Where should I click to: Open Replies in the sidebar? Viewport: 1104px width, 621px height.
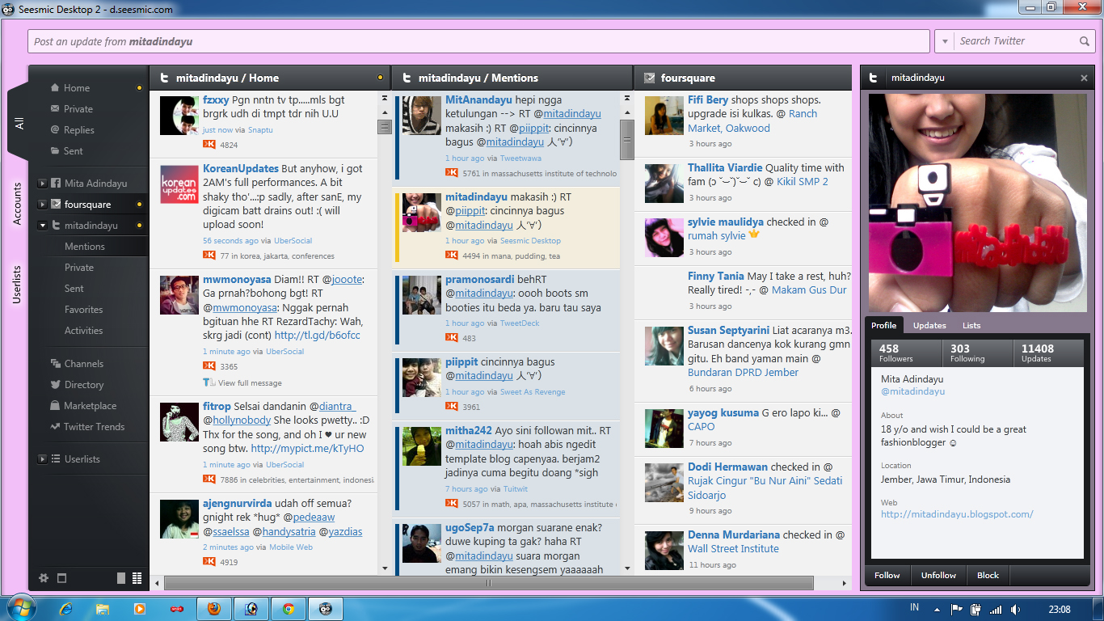click(x=79, y=130)
